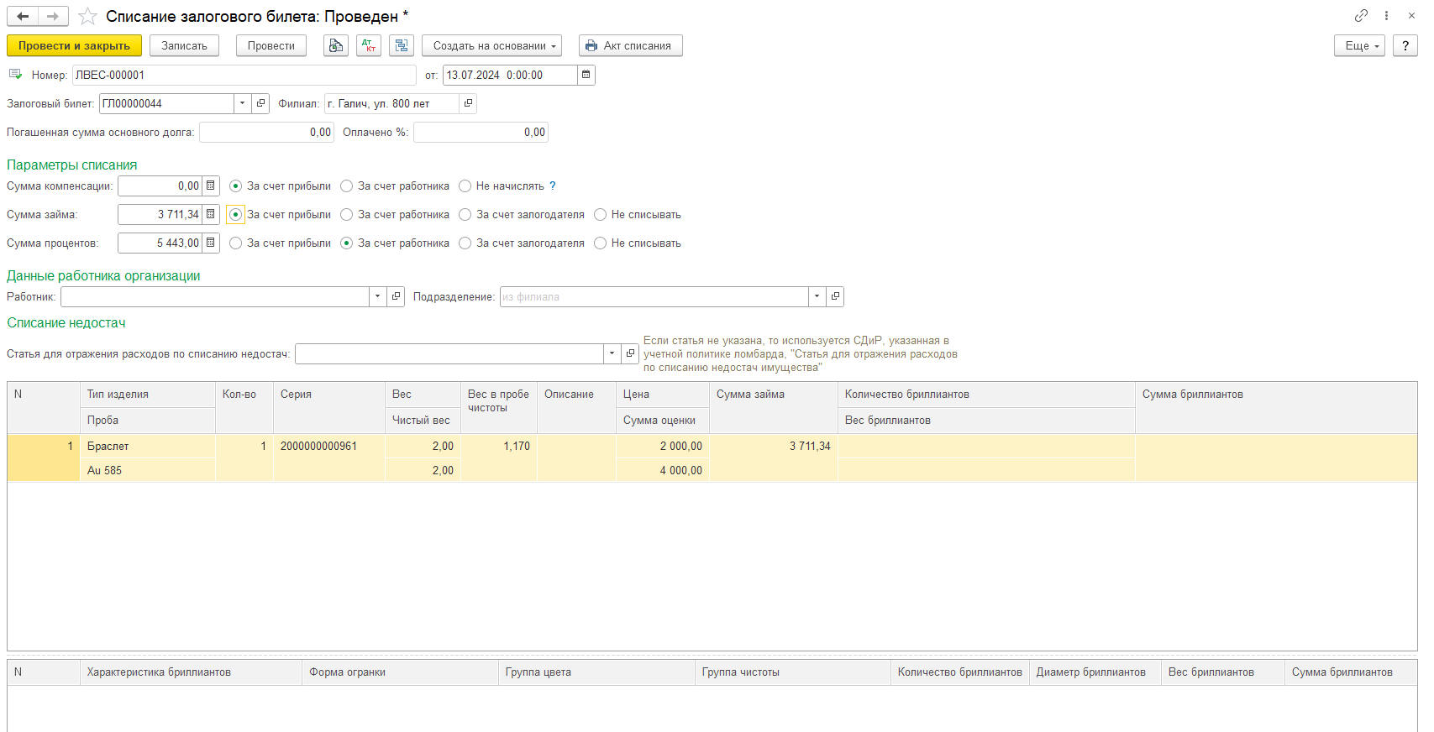
Task: Open the Еще menu
Action: [1359, 45]
